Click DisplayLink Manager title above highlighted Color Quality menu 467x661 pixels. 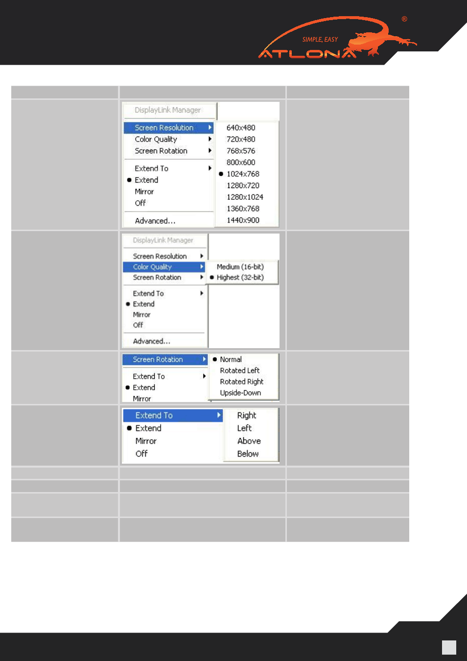click(x=163, y=240)
